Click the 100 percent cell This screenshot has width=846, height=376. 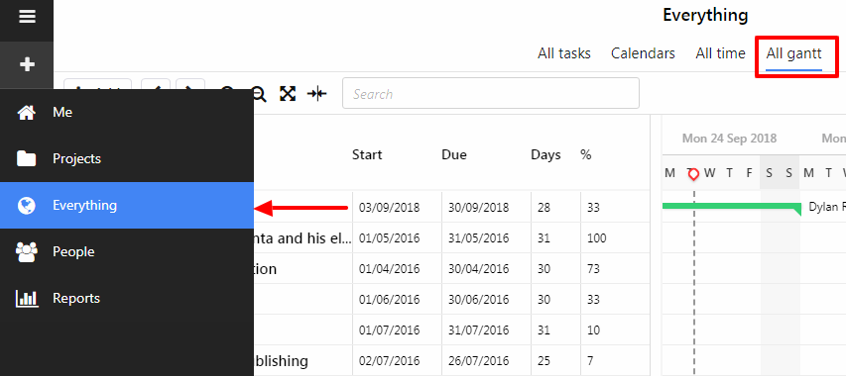[597, 238]
